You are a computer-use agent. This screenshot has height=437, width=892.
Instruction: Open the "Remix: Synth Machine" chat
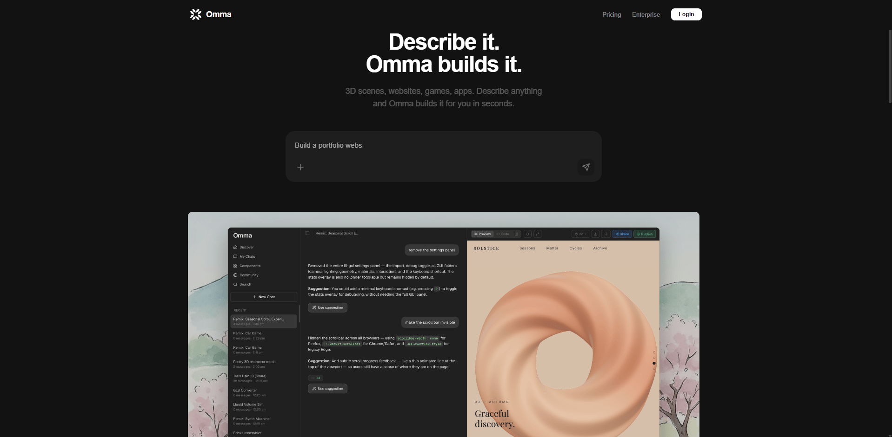pos(264,421)
